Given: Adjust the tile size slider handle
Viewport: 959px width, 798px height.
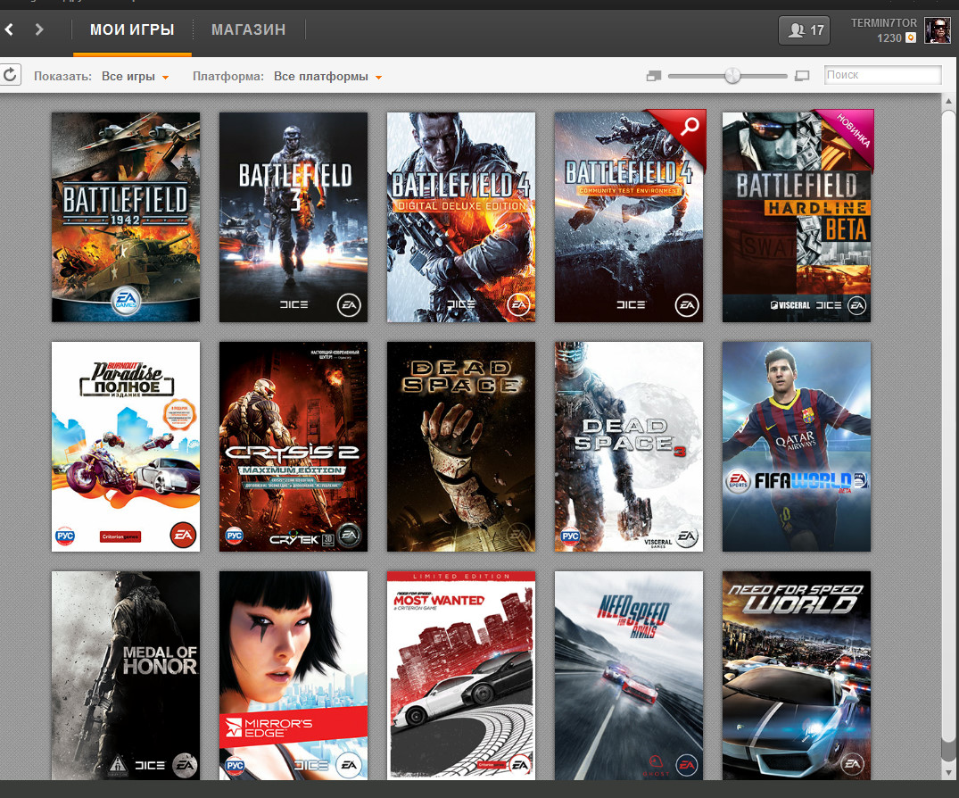Looking at the screenshot, I should tap(732, 76).
